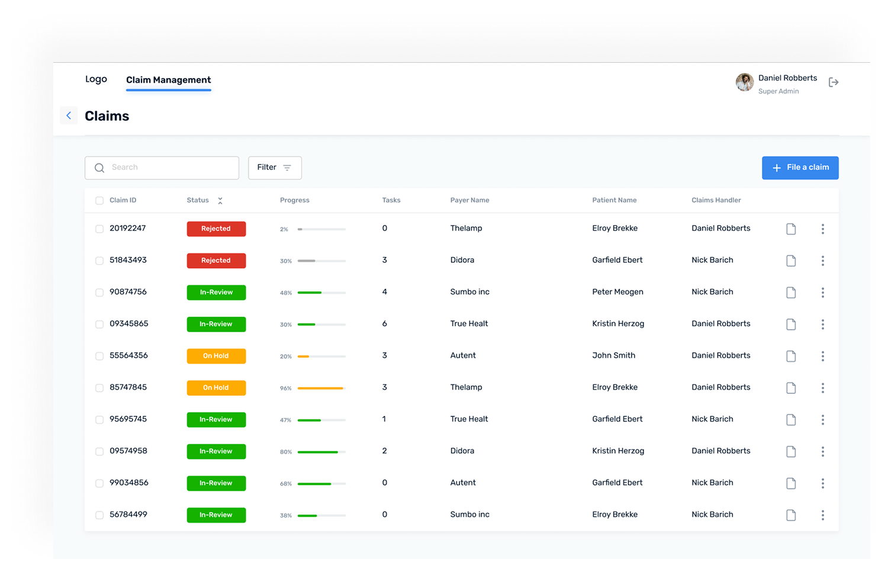Open kebab menu for claim 09574958
Image resolution: width=888 pixels, height=569 pixels.
[x=822, y=452]
